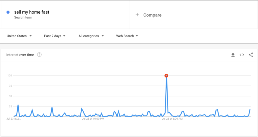
Task: Share the Interest over time chart
Action: point(251,55)
